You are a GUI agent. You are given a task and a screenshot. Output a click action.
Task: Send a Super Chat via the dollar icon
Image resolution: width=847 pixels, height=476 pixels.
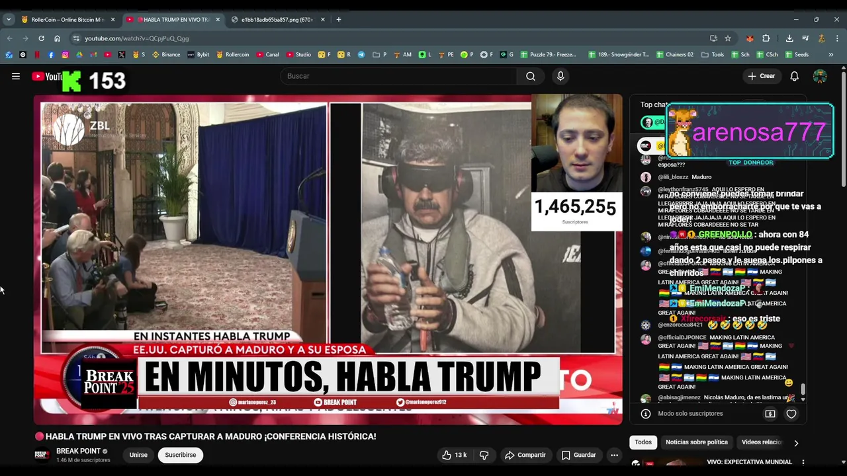coord(770,414)
